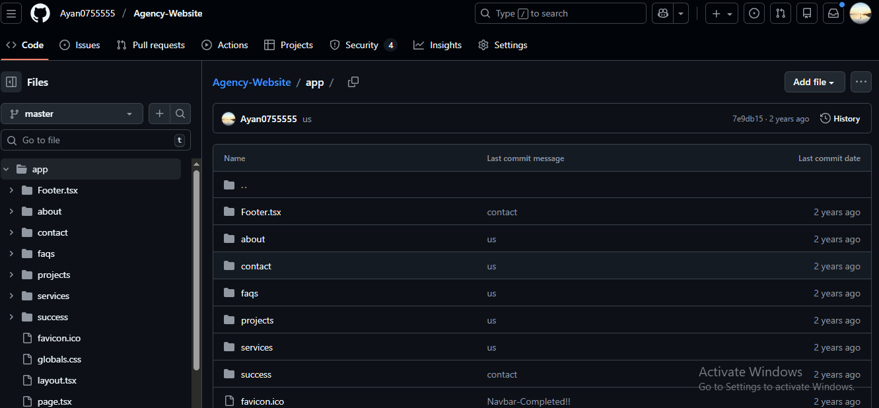Open the services folder in file list
Image resolution: width=879 pixels, height=408 pixels.
[x=256, y=347]
